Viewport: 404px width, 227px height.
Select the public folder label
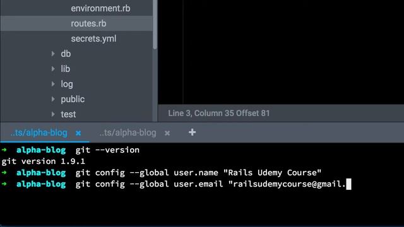click(73, 99)
